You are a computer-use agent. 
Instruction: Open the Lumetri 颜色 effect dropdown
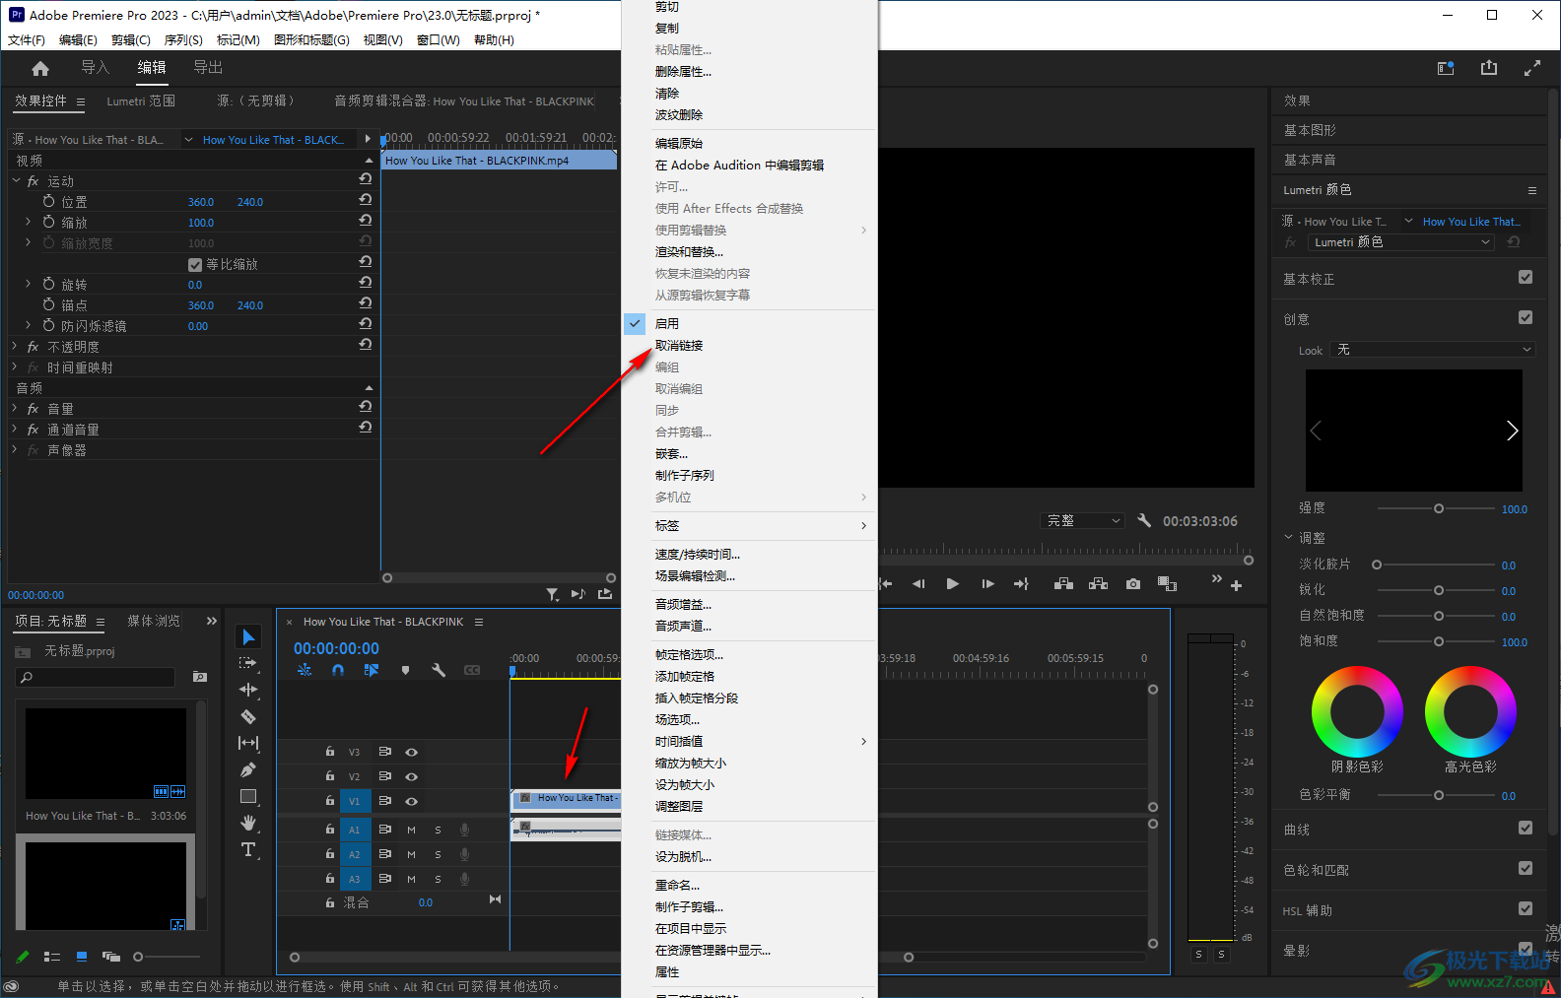pyautogui.click(x=1400, y=242)
